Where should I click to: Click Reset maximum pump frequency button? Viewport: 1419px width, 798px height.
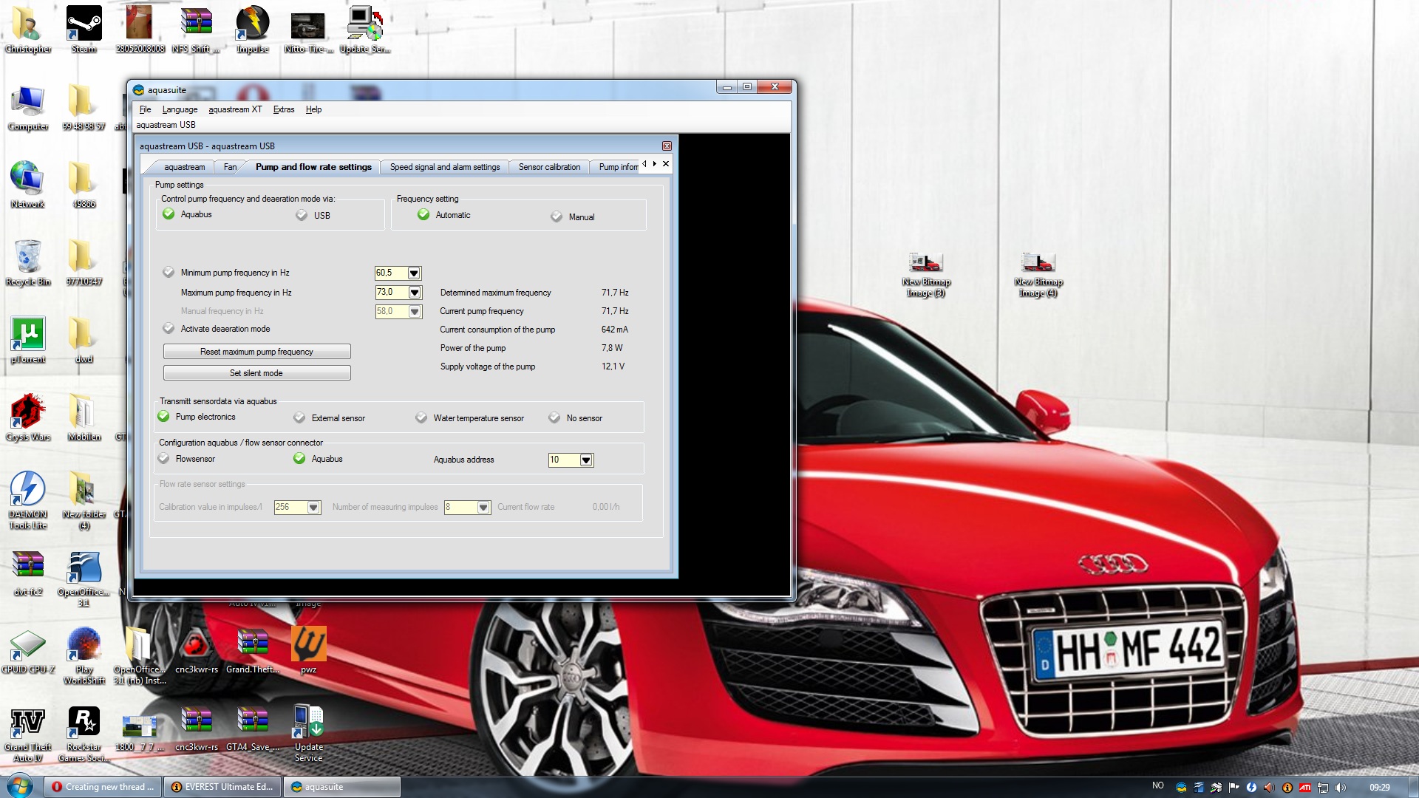[x=256, y=352]
